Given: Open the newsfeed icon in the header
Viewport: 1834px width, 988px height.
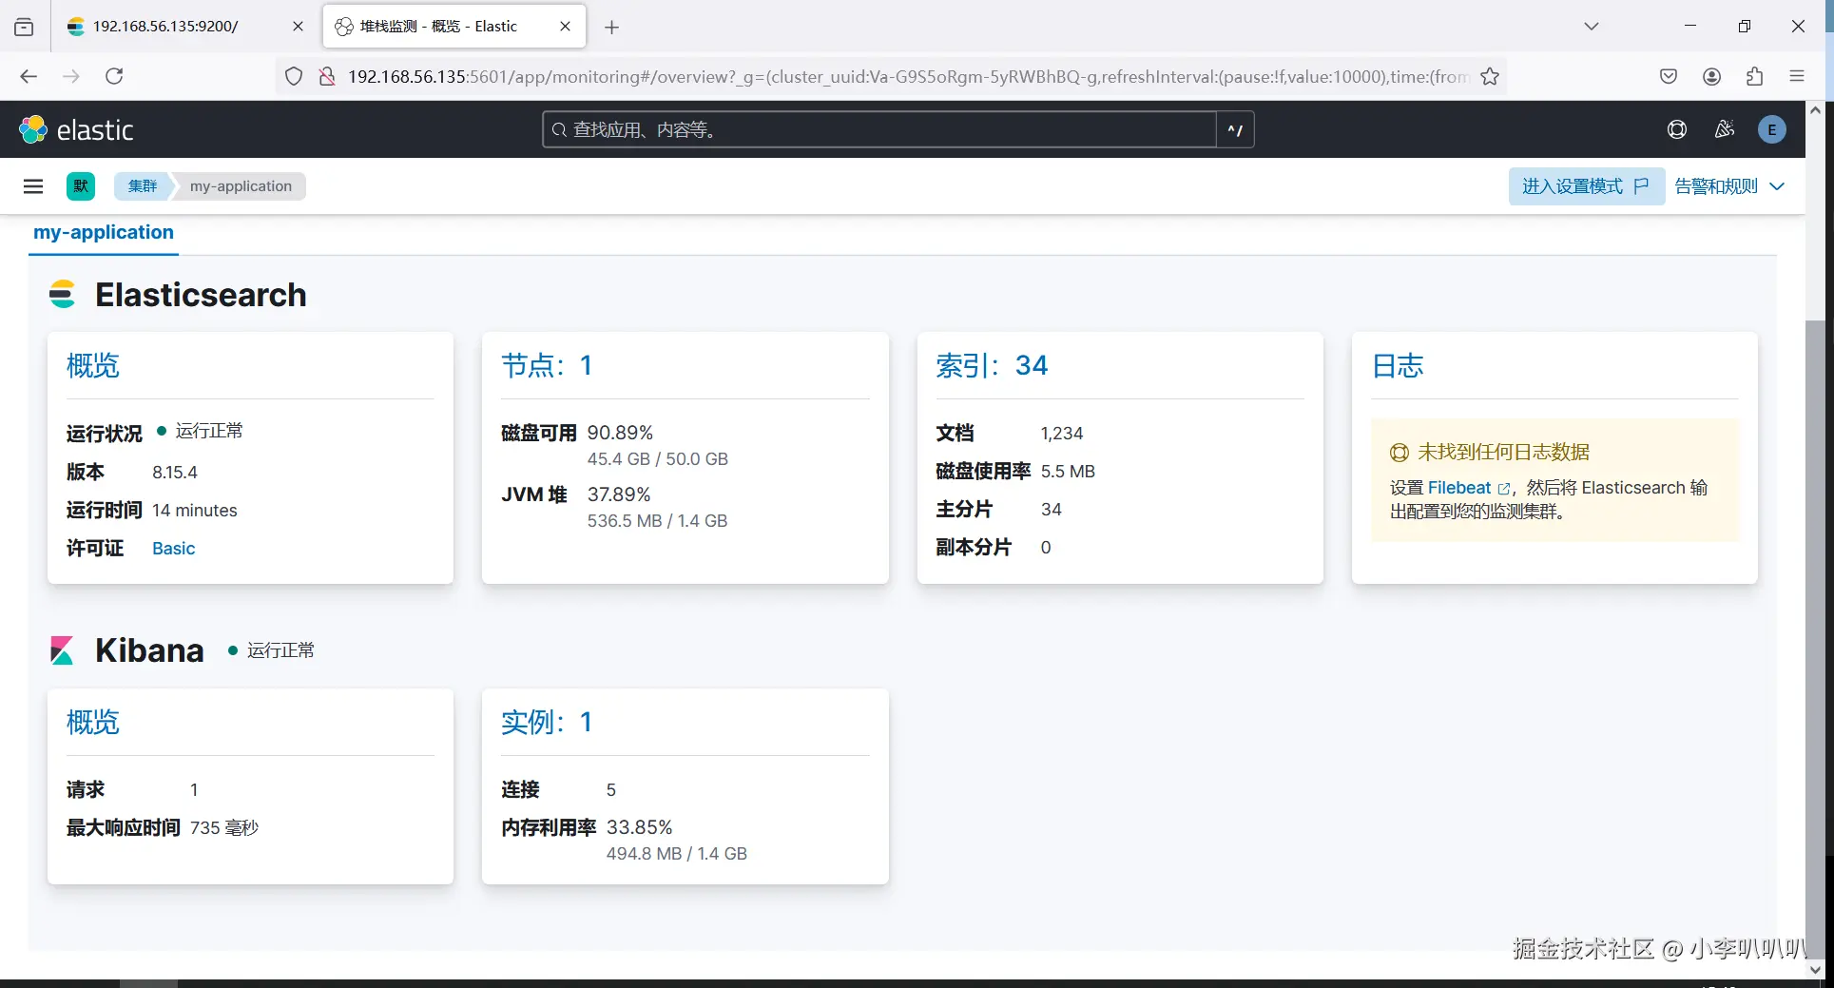Looking at the screenshot, I should [1725, 129].
